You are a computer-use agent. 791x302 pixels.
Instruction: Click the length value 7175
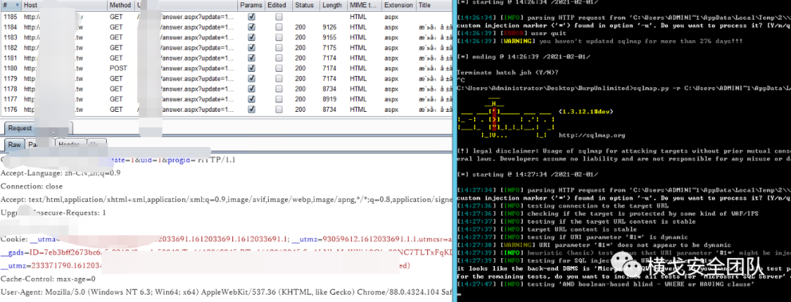pos(330,48)
